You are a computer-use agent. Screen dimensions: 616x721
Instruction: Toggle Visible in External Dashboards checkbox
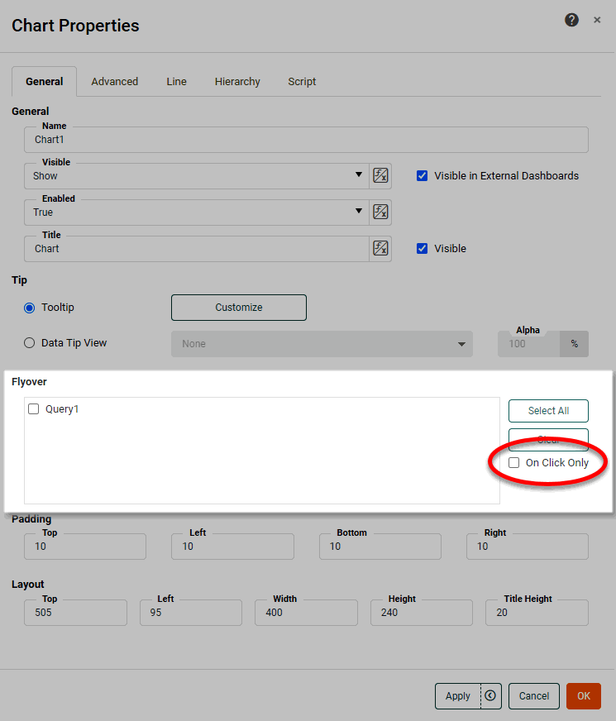[x=423, y=175]
